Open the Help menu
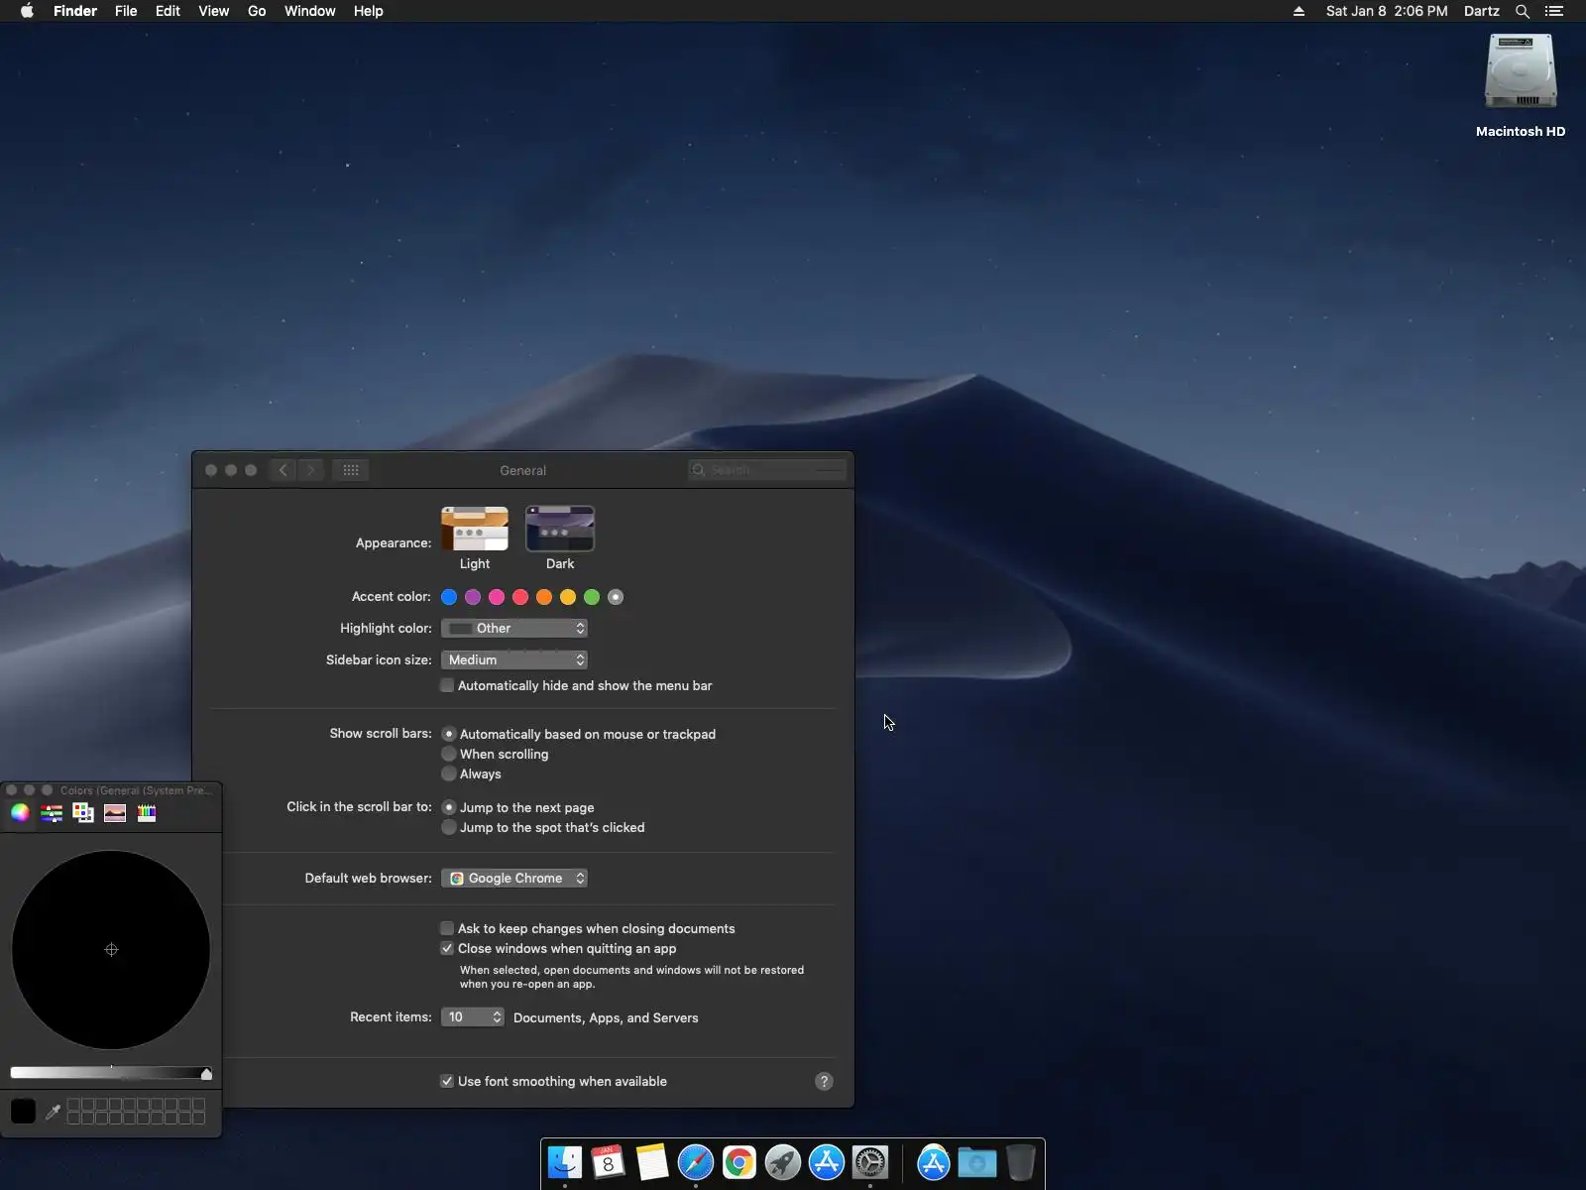The width and height of the screenshot is (1586, 1190). [369, 11]
